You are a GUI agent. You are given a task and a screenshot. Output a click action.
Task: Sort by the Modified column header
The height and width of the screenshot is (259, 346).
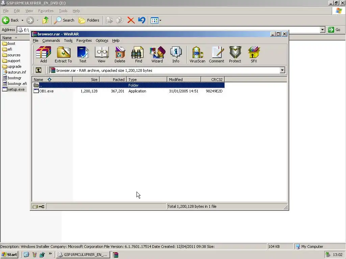[x=184, y=80]
